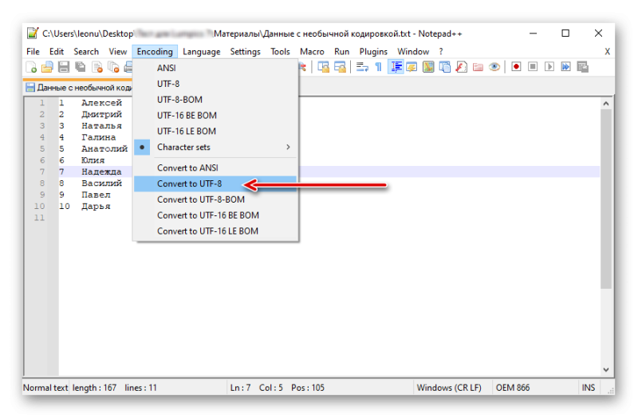
Task: Play back the recorded macro
Action: (x=549, y=67)
